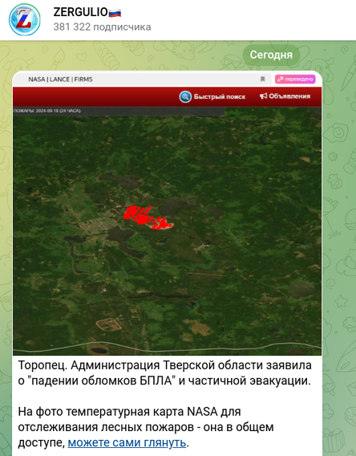The image size is (356, 456).
Task: Click the NASA | LANCE | FIRMS title
Action: pos(60,79)
